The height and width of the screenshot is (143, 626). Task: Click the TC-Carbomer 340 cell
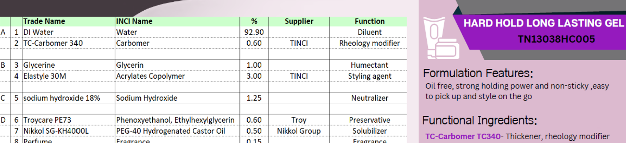pyautogui.click(x=69, y=43)
